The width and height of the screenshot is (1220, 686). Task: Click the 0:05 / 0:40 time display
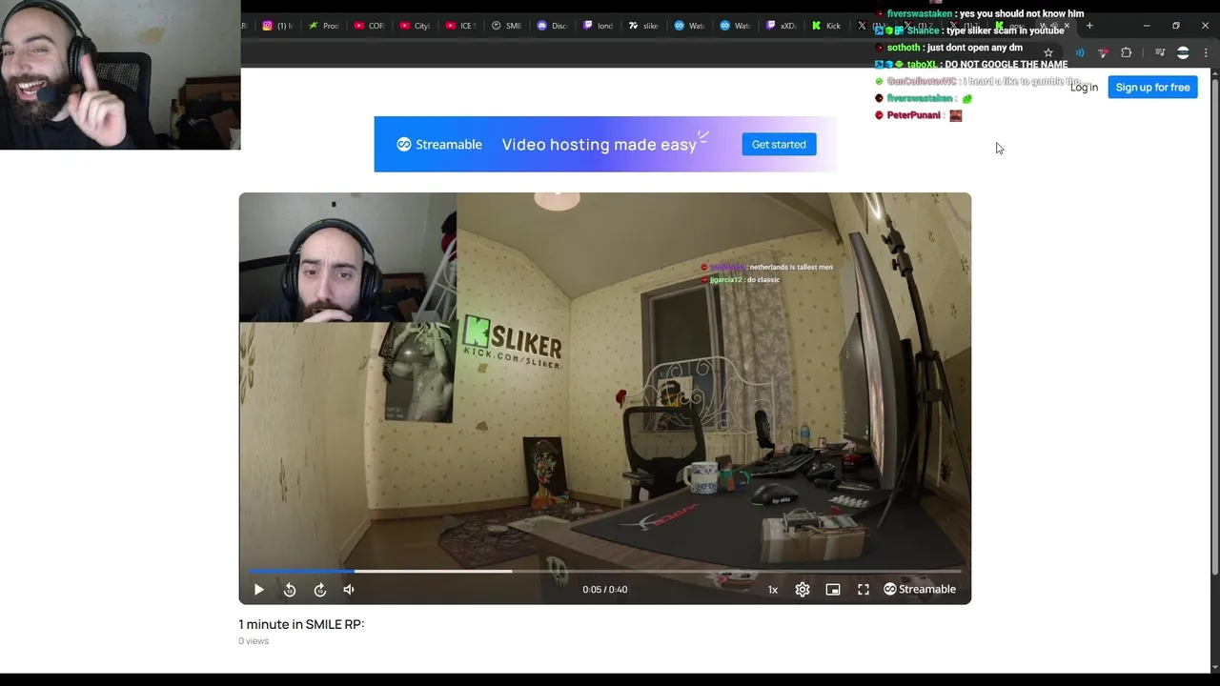pyautogui.click(x=605, y=590)
